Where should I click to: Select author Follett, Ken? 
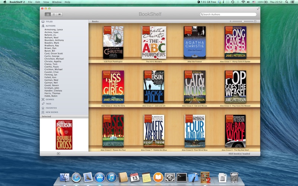[50, 77]
